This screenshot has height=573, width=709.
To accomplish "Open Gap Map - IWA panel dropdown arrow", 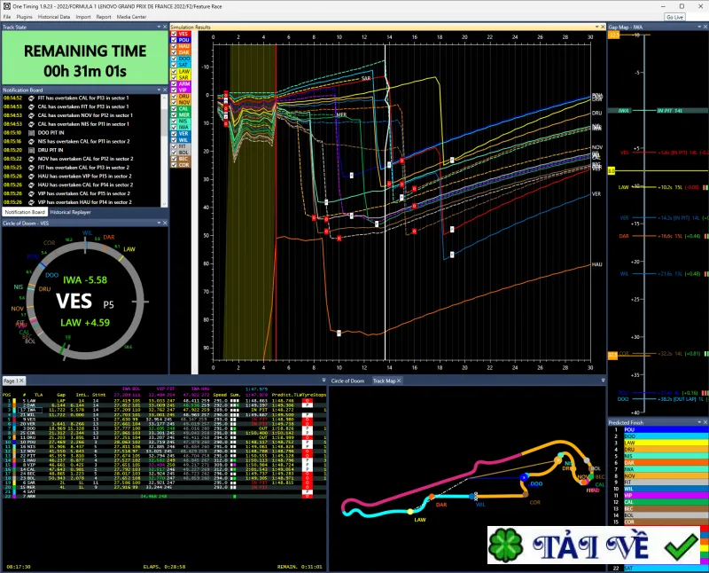I will point(700,27).
